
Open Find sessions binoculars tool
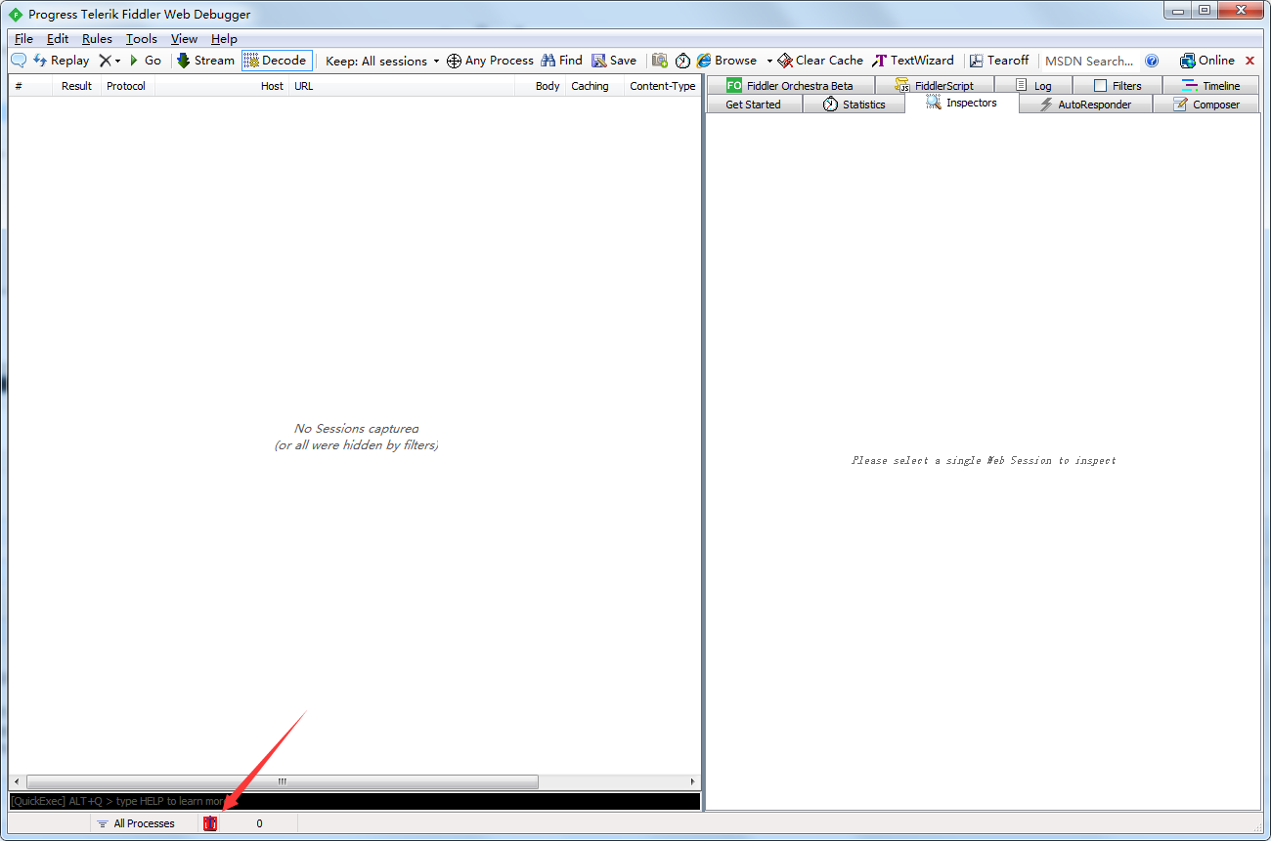tap(561, 61)
